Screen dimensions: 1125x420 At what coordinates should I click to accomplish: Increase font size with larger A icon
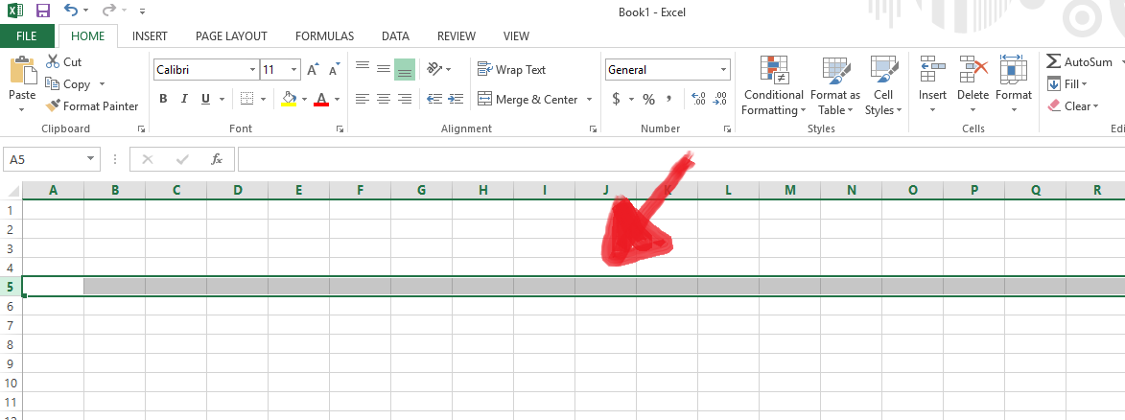pyautogui.click(x=313, y=70)
